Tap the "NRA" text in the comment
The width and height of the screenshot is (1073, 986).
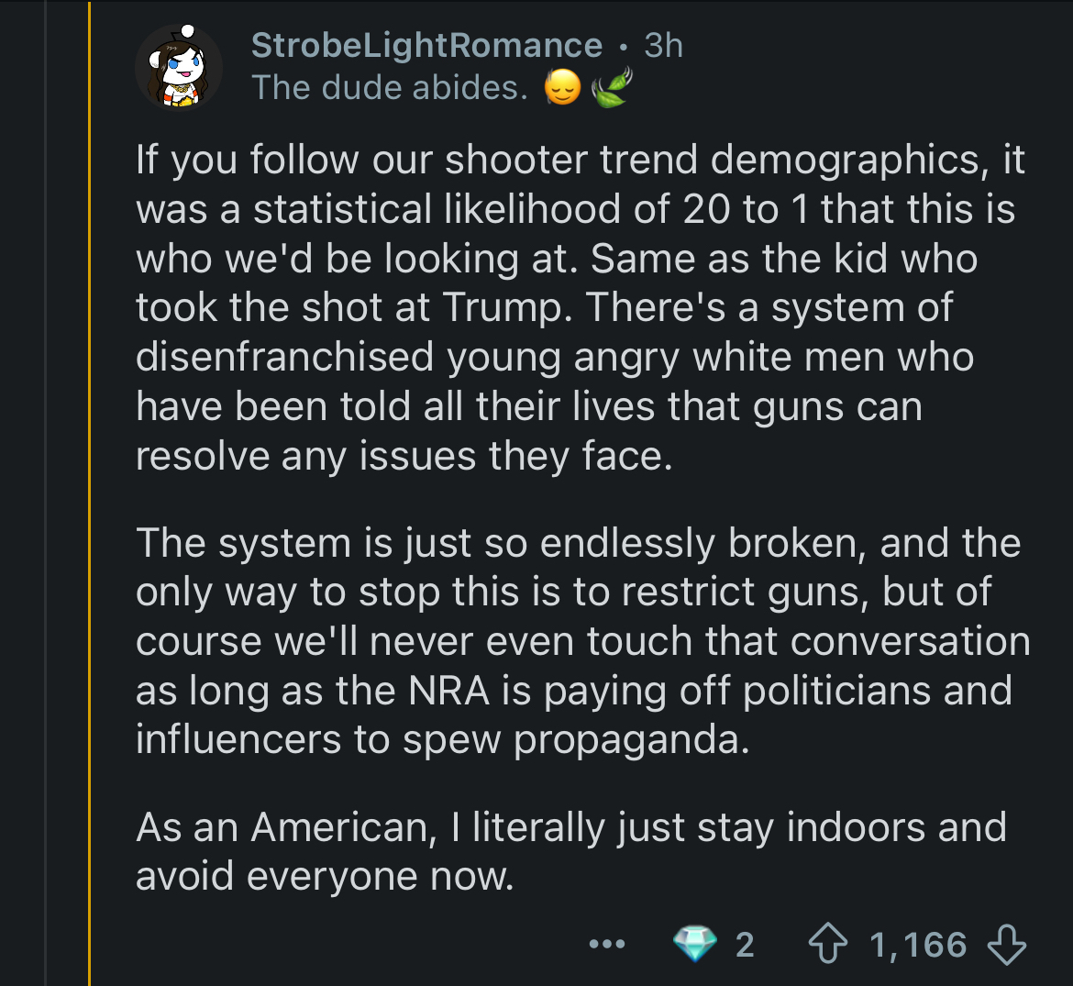coord(448,691)
